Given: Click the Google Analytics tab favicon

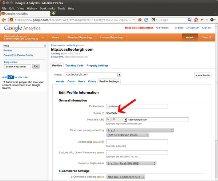Looking at the screenshot, I should click(3, 13).
